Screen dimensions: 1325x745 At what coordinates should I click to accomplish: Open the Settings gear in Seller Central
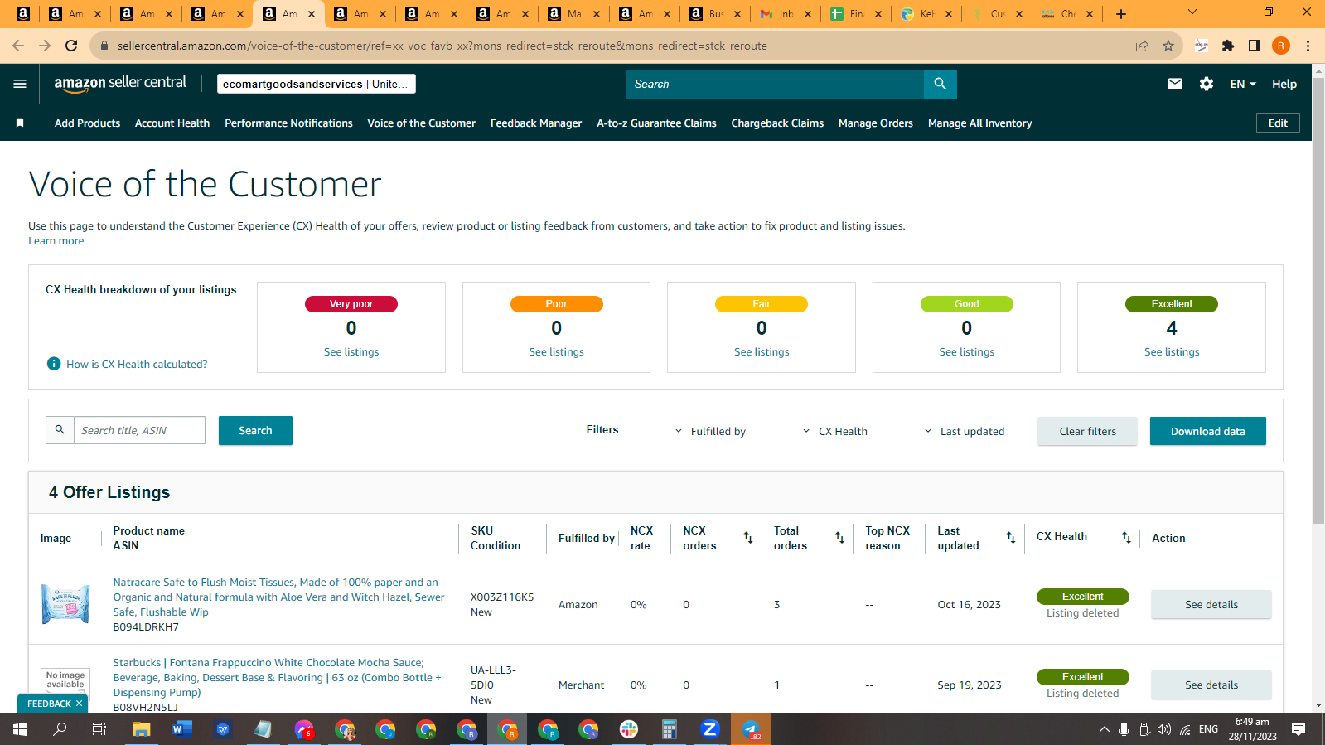[x=1207, y=84]
